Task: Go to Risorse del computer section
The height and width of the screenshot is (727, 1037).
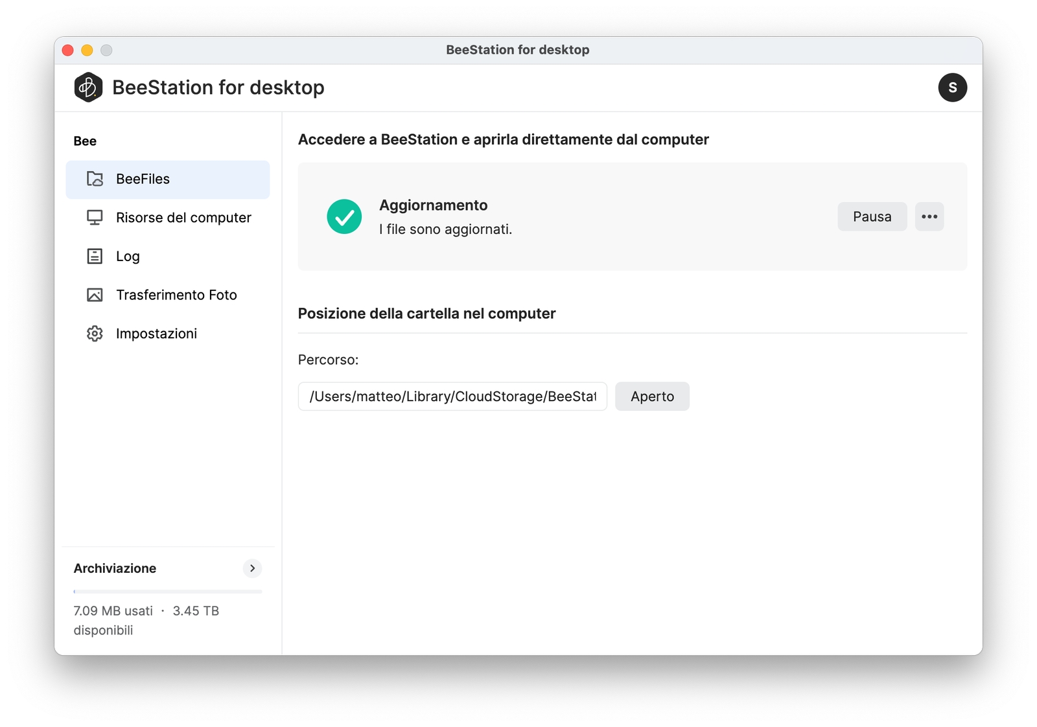Action: click(183, 218)
